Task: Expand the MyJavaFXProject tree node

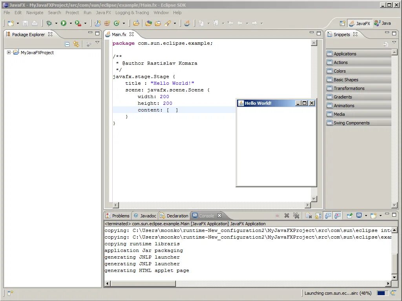Action: pyautogui.click(x=9, y=52)
